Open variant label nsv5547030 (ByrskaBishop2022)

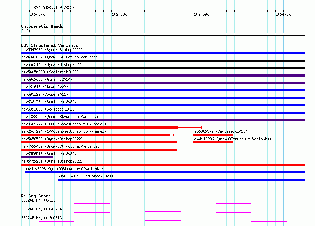click(x=52, y=50)
